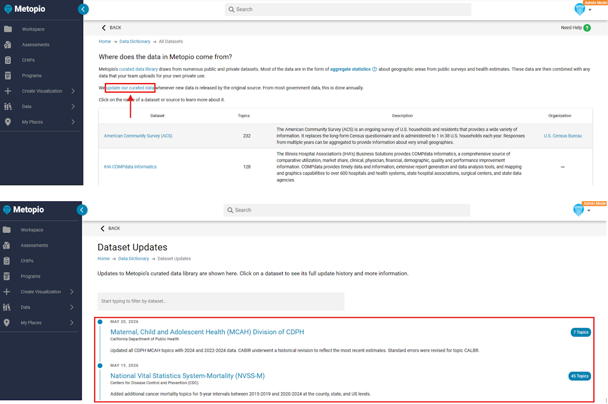
Task: Expand Create Visualization chevron on All Datasets page
Action: click(x=73, y=91)
